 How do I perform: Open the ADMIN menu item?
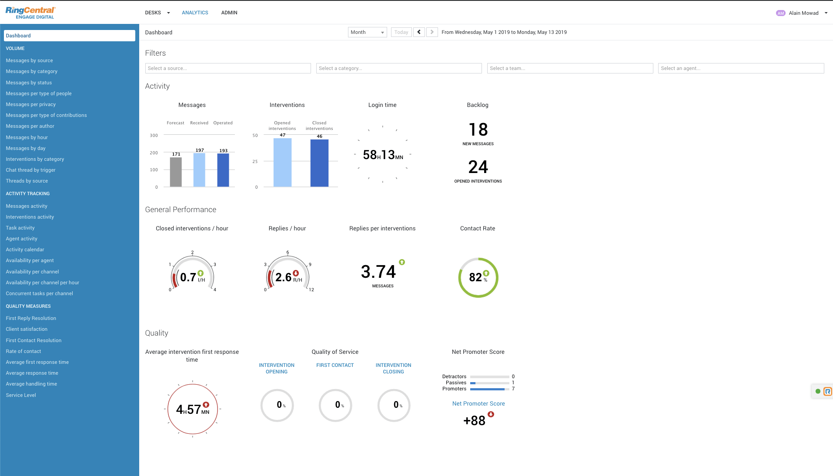[229, 13]
